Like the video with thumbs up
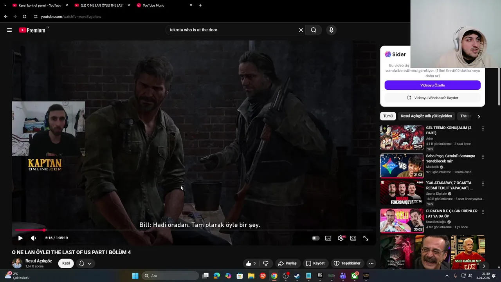Image resolution: width=501 pixels, height=282 pixels. [x=250, y=263]
